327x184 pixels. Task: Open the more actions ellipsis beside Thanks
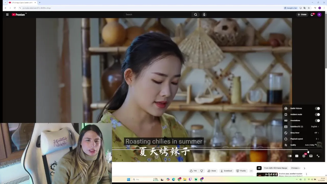coord(251,171)
